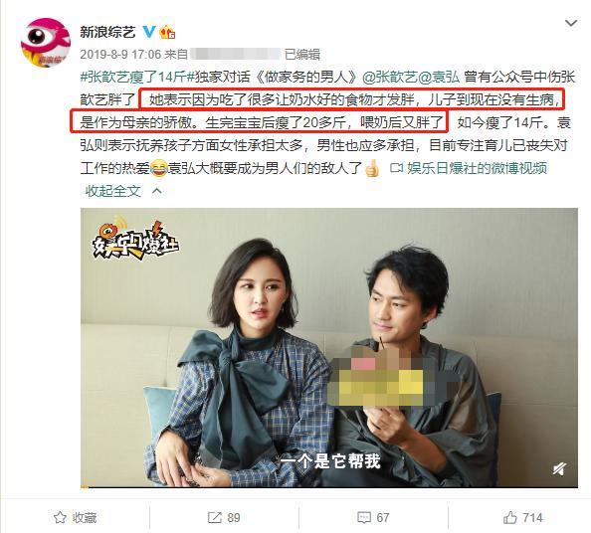Play the embedded video thumbnail
The width and height of the screenshot is (591, 533).
click(x=329, y=347)
